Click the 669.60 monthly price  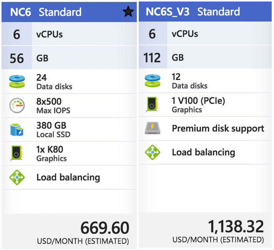(105, 228)
